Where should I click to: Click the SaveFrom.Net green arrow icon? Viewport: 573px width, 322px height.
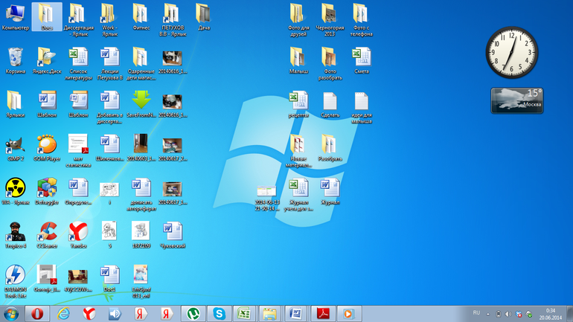point(141,100)
